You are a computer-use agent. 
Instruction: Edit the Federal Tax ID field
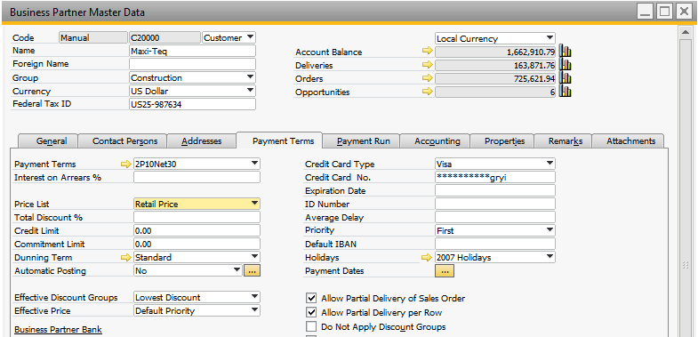193,104
